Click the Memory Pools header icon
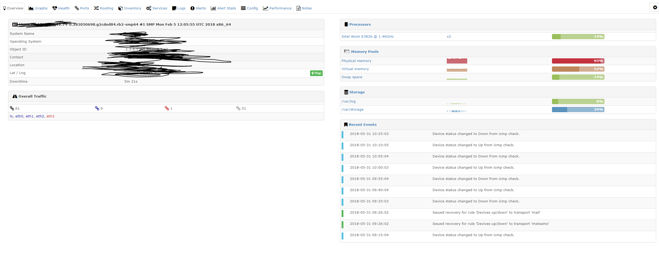659x262 pixels. coord(347,52)
